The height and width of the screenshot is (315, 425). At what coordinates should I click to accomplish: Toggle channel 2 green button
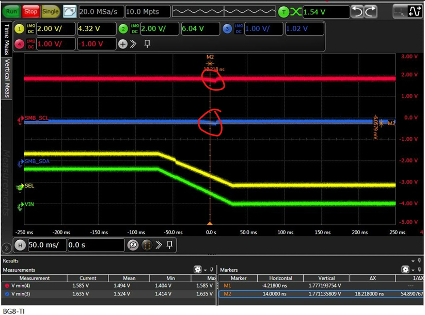click(123, 29)
